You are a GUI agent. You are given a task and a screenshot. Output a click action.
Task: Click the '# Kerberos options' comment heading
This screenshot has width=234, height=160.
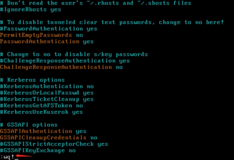[32, 80]
